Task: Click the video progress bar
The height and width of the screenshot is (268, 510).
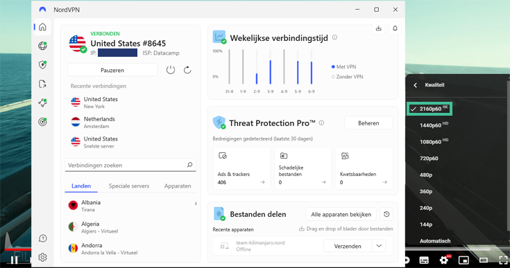Action: click(457, 249)
